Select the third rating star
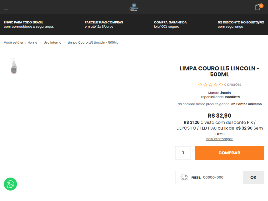 pyautogui.click(x=211, y=85)
